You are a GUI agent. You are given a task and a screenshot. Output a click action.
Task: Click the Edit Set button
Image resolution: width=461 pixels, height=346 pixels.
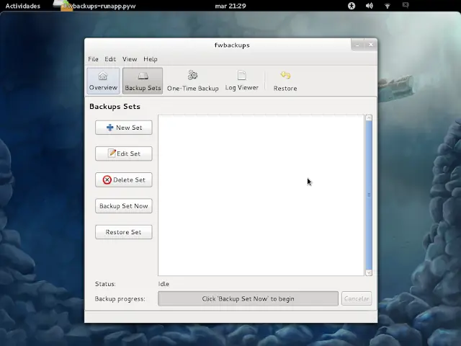click(x=124, y=154)
